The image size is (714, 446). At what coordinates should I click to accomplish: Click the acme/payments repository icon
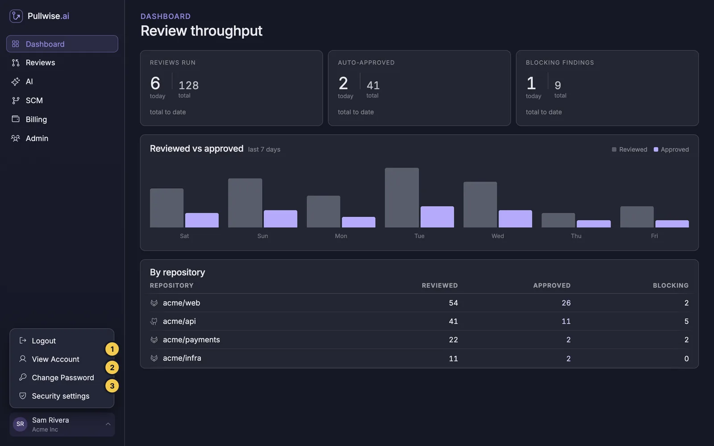(154, 340)
